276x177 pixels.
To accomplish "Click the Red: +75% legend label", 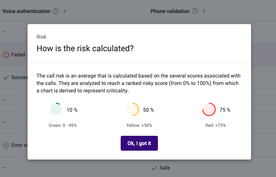I will pos(216,125).
